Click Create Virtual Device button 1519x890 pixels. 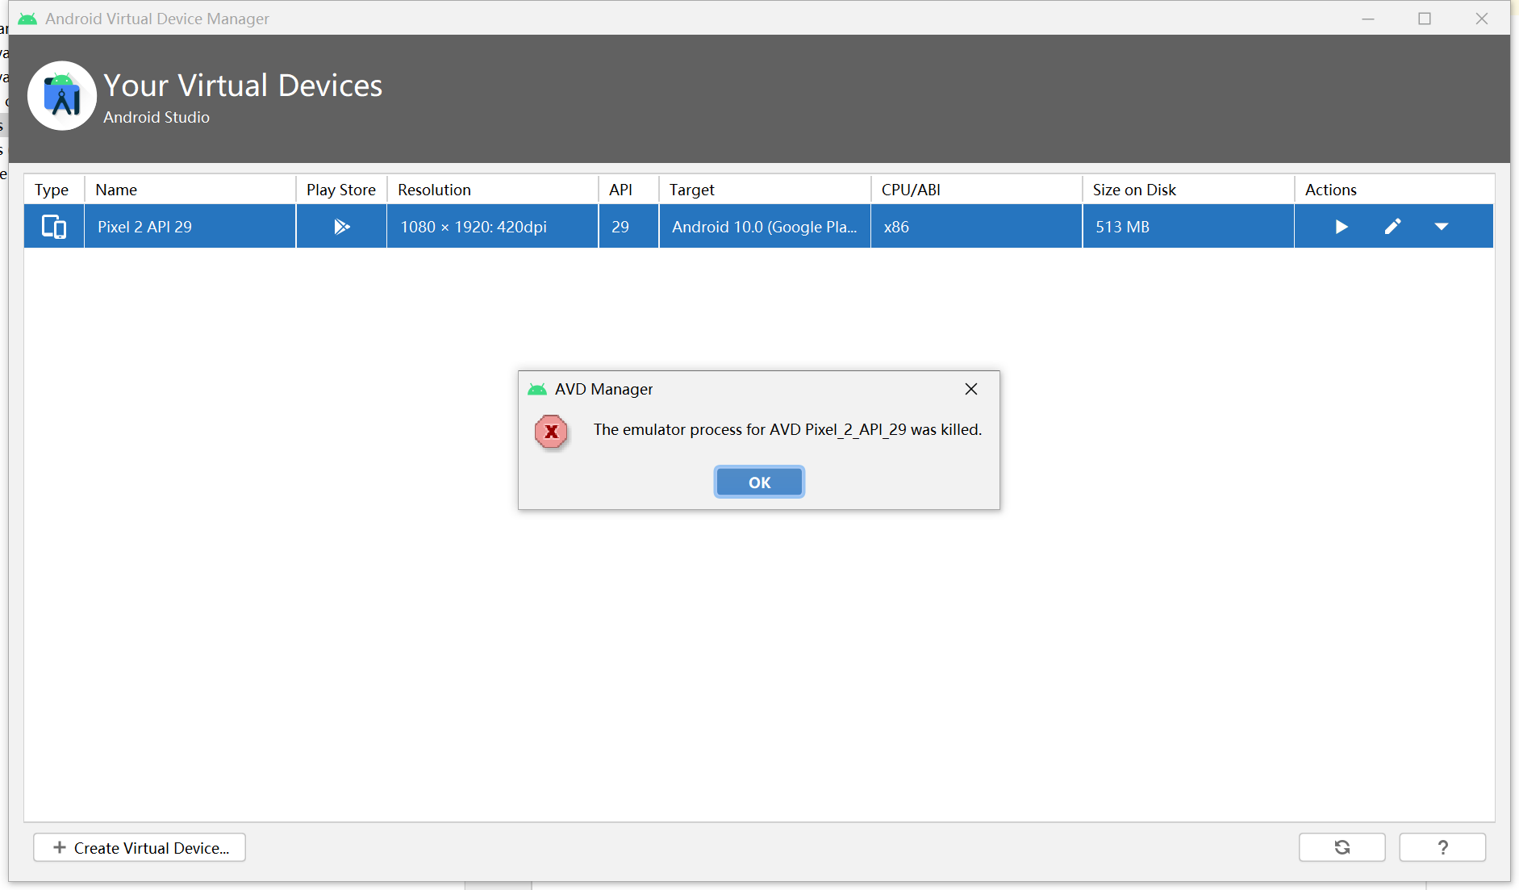pyautogui.click(x=140, y=847)
